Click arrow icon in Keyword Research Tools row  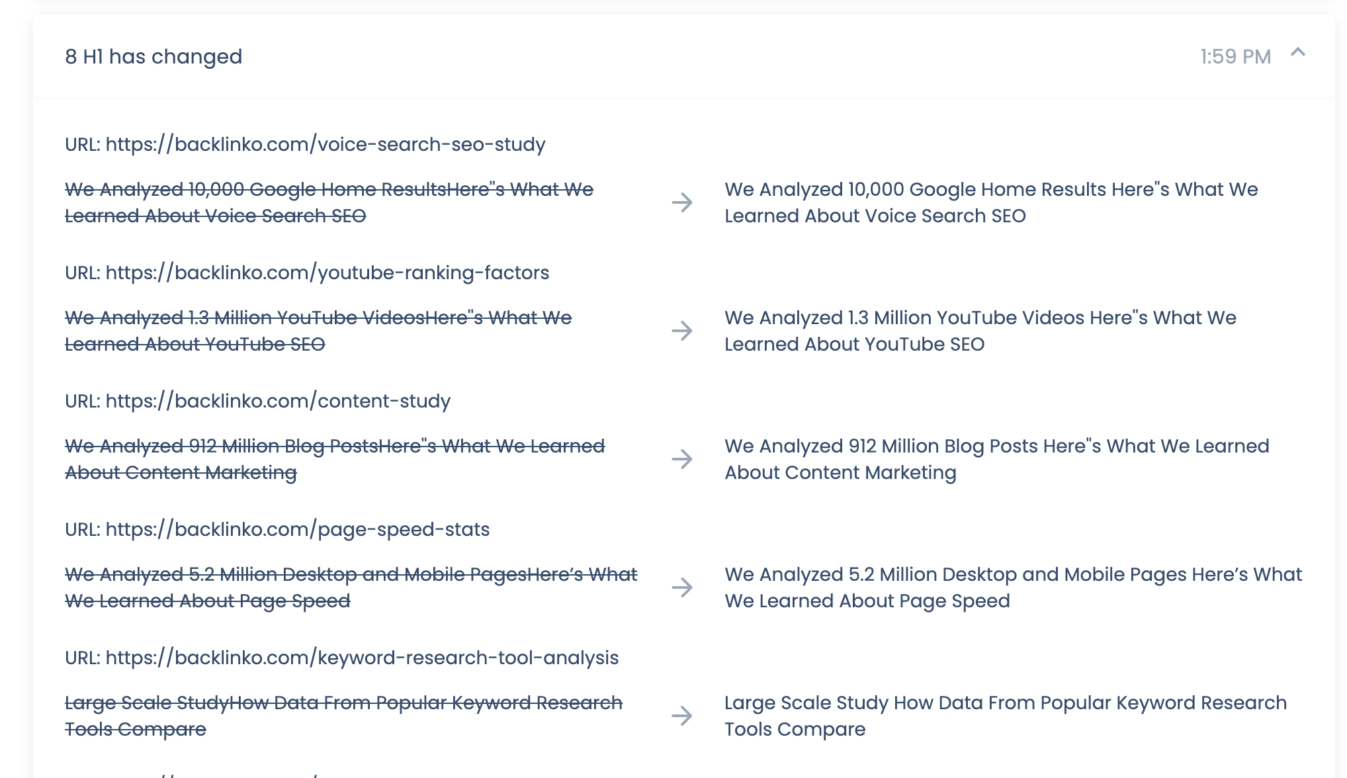(x=682, y=716)
